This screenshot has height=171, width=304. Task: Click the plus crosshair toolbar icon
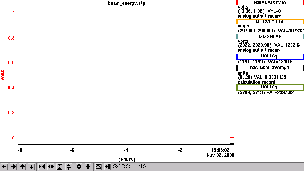[88, 167]
